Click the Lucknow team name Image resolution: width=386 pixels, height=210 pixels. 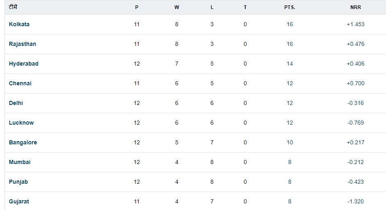point(21,123)
